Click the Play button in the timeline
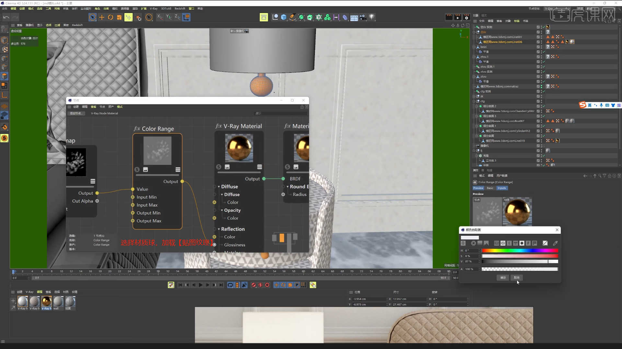The image size is (622, 349). click(x=201, y=285)
